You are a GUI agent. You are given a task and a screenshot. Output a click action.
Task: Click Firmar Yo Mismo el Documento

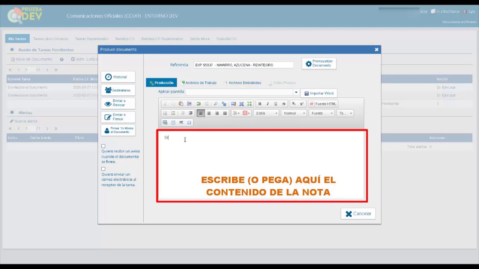[118, 130]
